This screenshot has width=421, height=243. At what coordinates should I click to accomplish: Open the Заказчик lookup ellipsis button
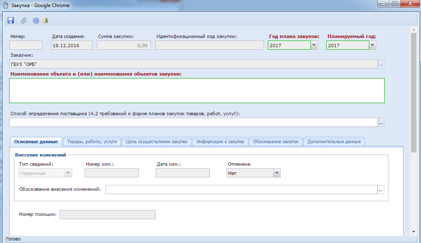pos(381,64)
